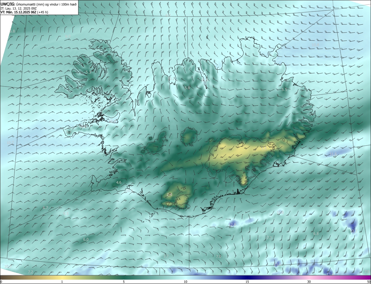Click the "50" label on color scale

click(368, 282)
